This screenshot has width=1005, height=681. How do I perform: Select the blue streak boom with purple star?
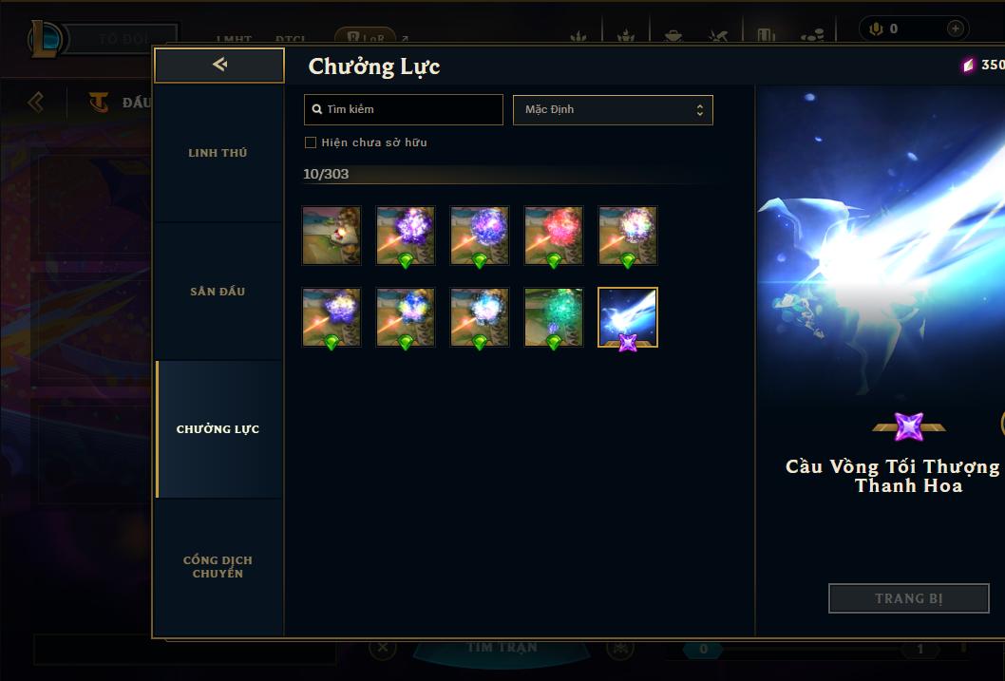click(x=628, y=318)
